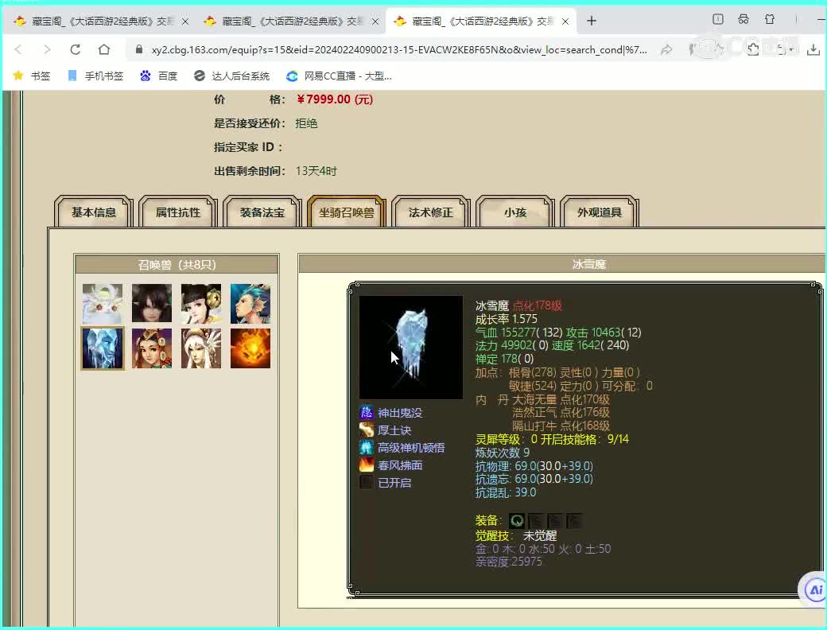The image size is (827, 630).
Task: Select the summon holding a gold bell
Action: (x=201, y=303)
